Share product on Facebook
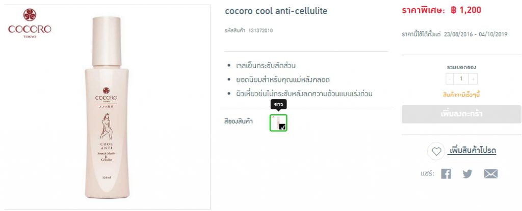522x211 pixels. 446,174
